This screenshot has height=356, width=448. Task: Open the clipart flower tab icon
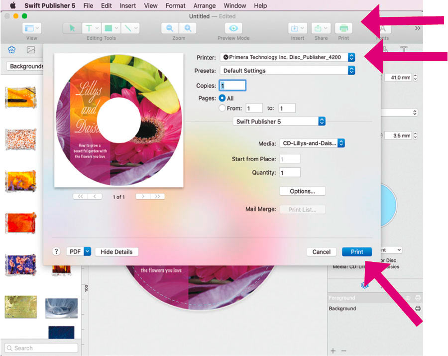click(11, 50)
